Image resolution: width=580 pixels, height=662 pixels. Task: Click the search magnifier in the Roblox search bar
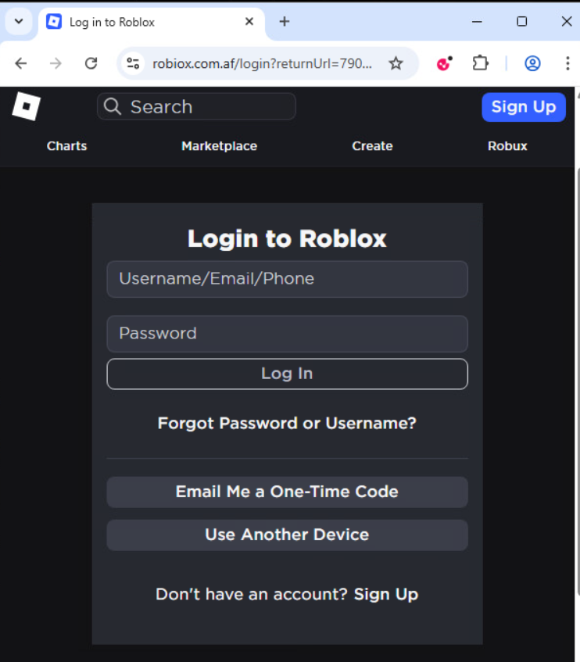(112, 106)
